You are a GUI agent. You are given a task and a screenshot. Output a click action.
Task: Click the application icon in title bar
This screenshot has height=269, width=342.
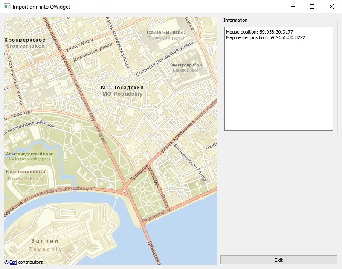(x=7, y=7)
